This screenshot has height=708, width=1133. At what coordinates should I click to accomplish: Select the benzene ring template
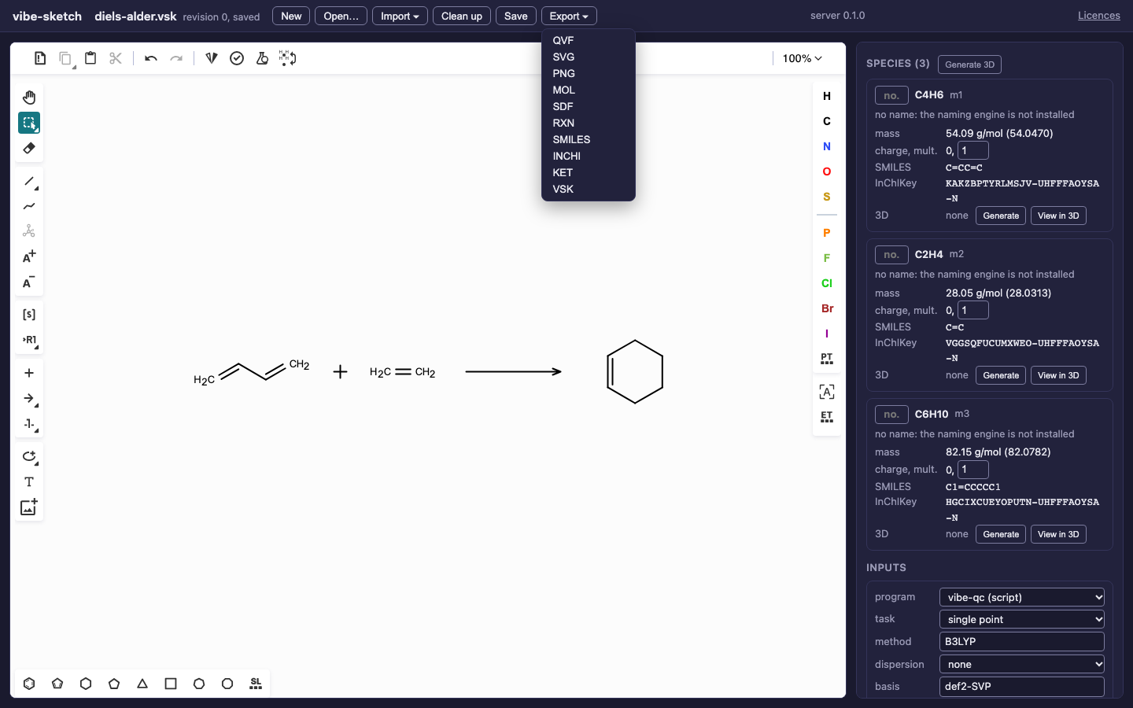(29, 684)
